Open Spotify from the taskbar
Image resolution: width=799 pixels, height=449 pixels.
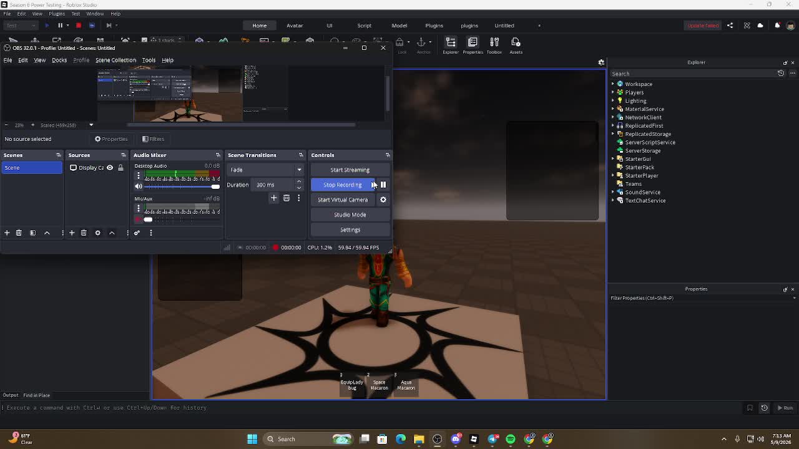[511, 439]
